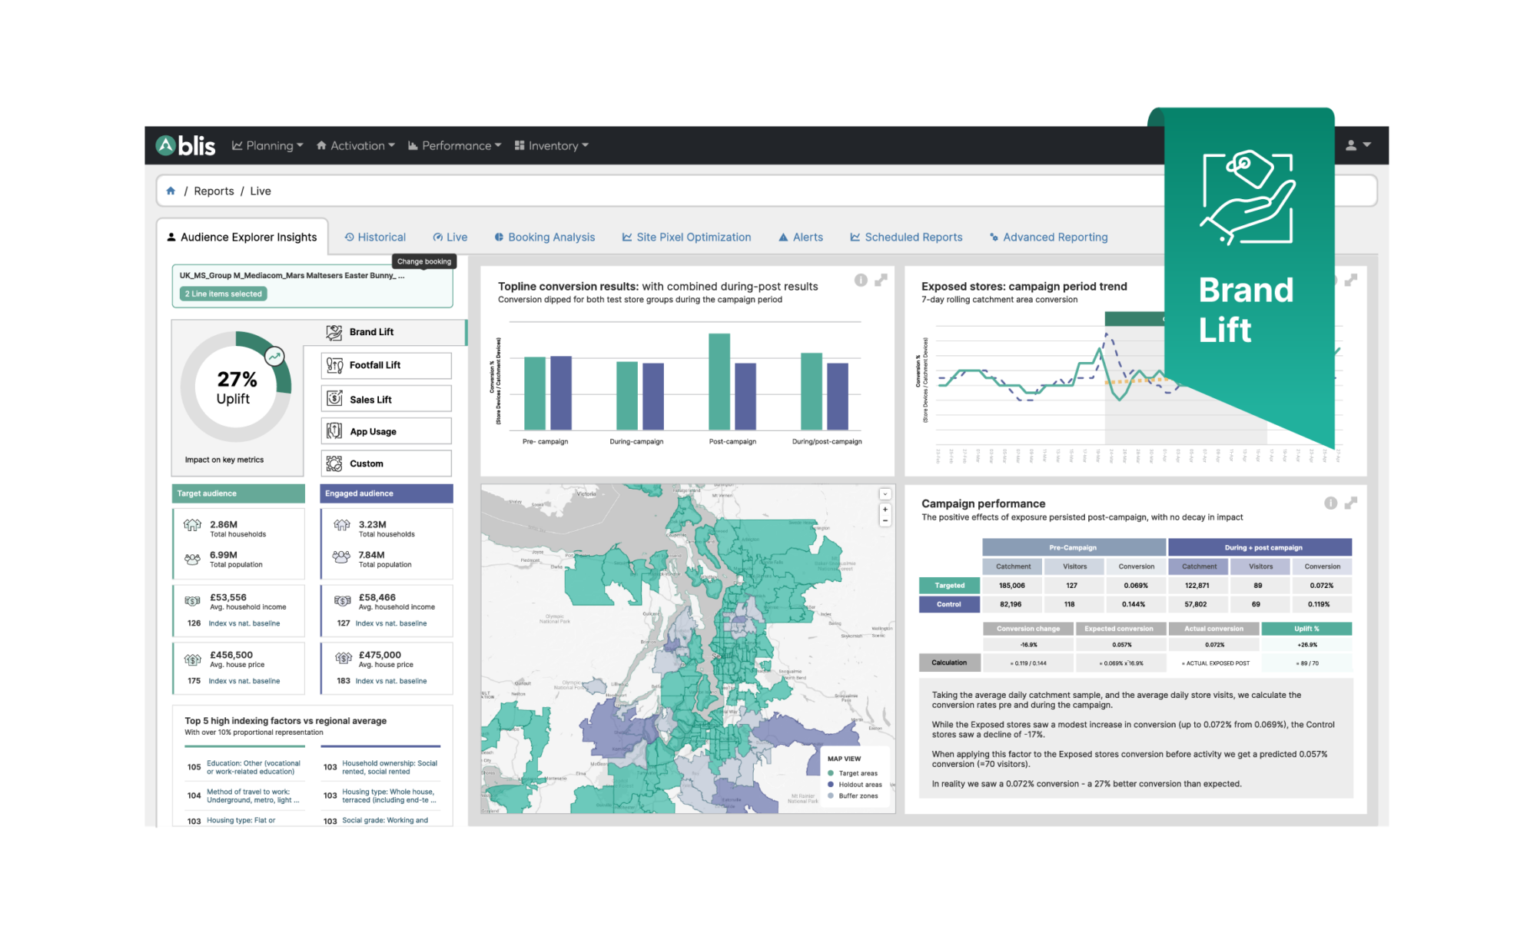Expand the Topline conversion results chart
This screenshot has height=950, width=1537.
[881, 280]
